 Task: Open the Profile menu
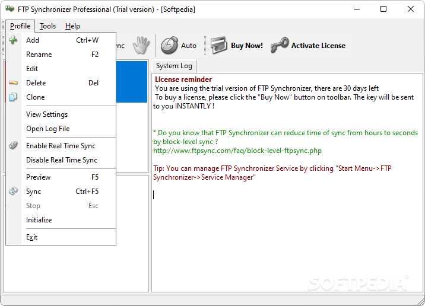20,26
